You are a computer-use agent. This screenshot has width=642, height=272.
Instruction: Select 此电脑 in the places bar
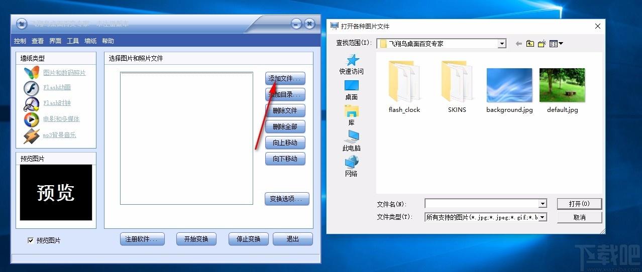352,141
